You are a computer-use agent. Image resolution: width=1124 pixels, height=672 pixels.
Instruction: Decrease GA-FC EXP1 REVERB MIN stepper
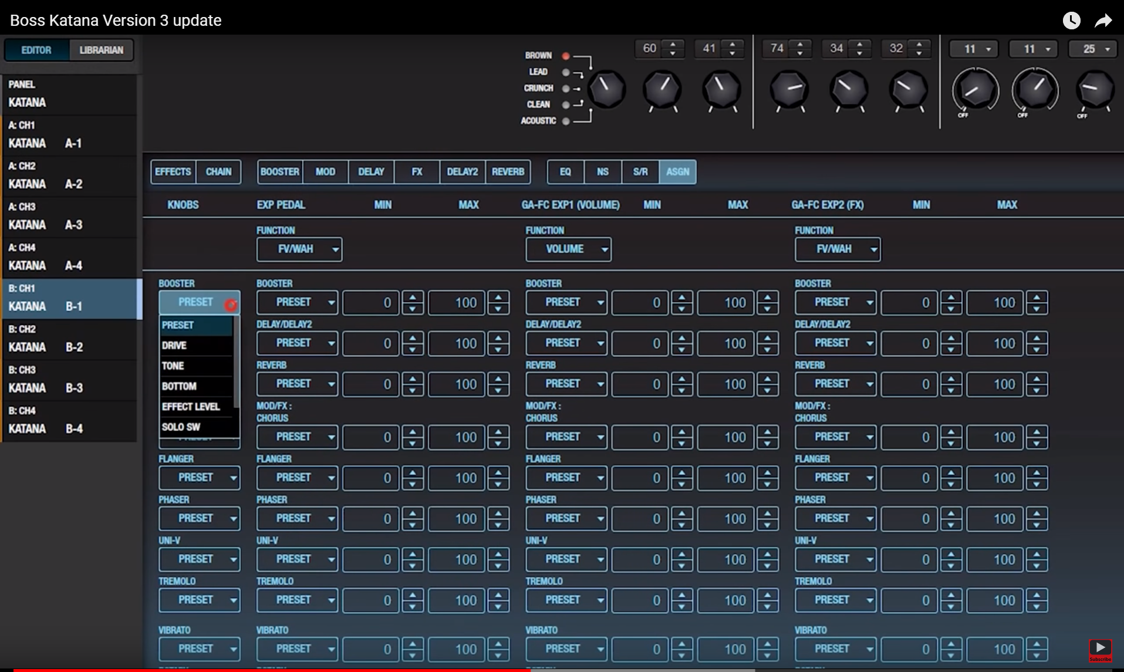(681, 390)
